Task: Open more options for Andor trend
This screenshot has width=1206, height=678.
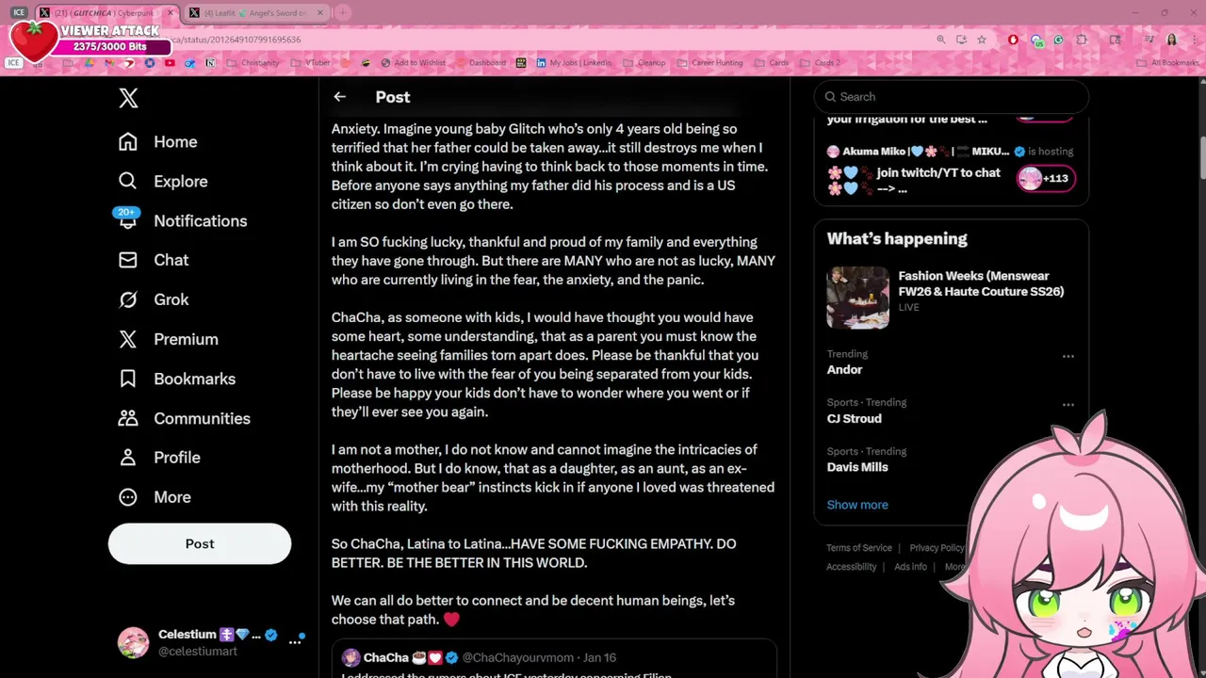Action: [1067, 356]
